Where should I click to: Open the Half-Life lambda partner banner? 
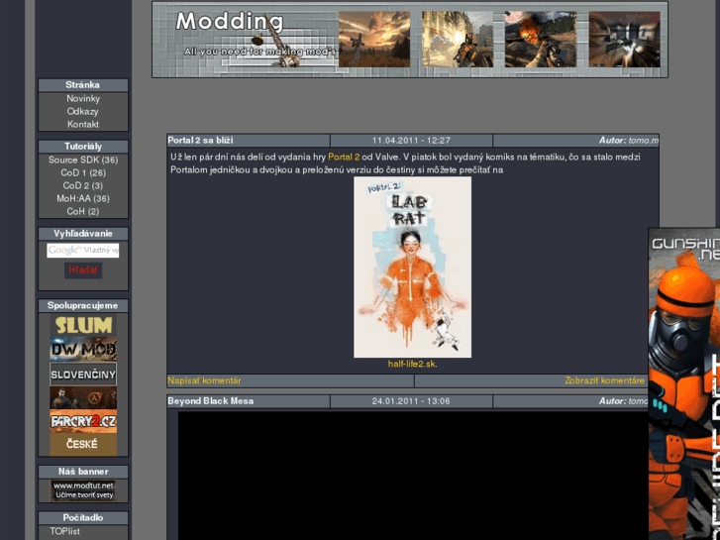tap(83, 398)
